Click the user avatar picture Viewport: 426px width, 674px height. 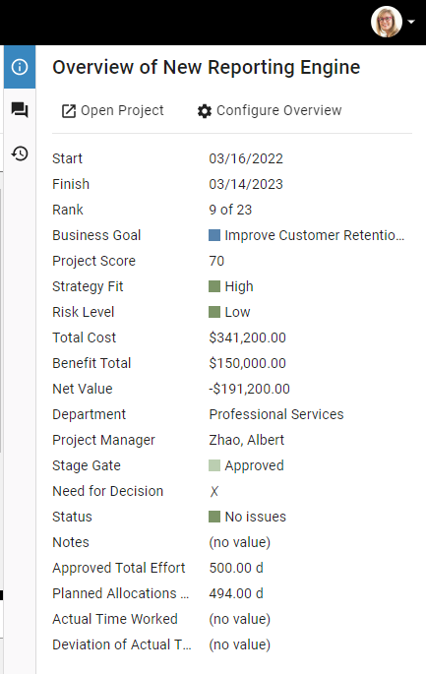pos(387,22)
